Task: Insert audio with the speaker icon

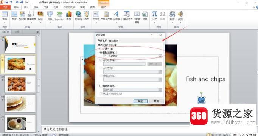Action: 180,16
